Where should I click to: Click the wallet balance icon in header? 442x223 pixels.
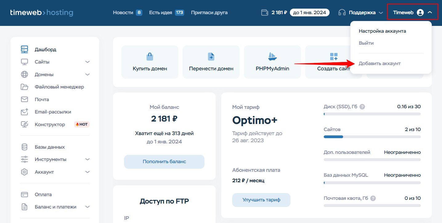(265, 13)
